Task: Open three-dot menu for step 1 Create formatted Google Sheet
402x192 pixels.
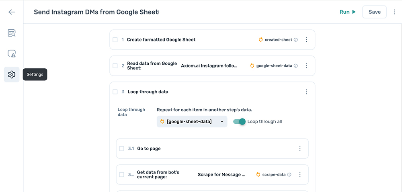Action: [306, 40]
